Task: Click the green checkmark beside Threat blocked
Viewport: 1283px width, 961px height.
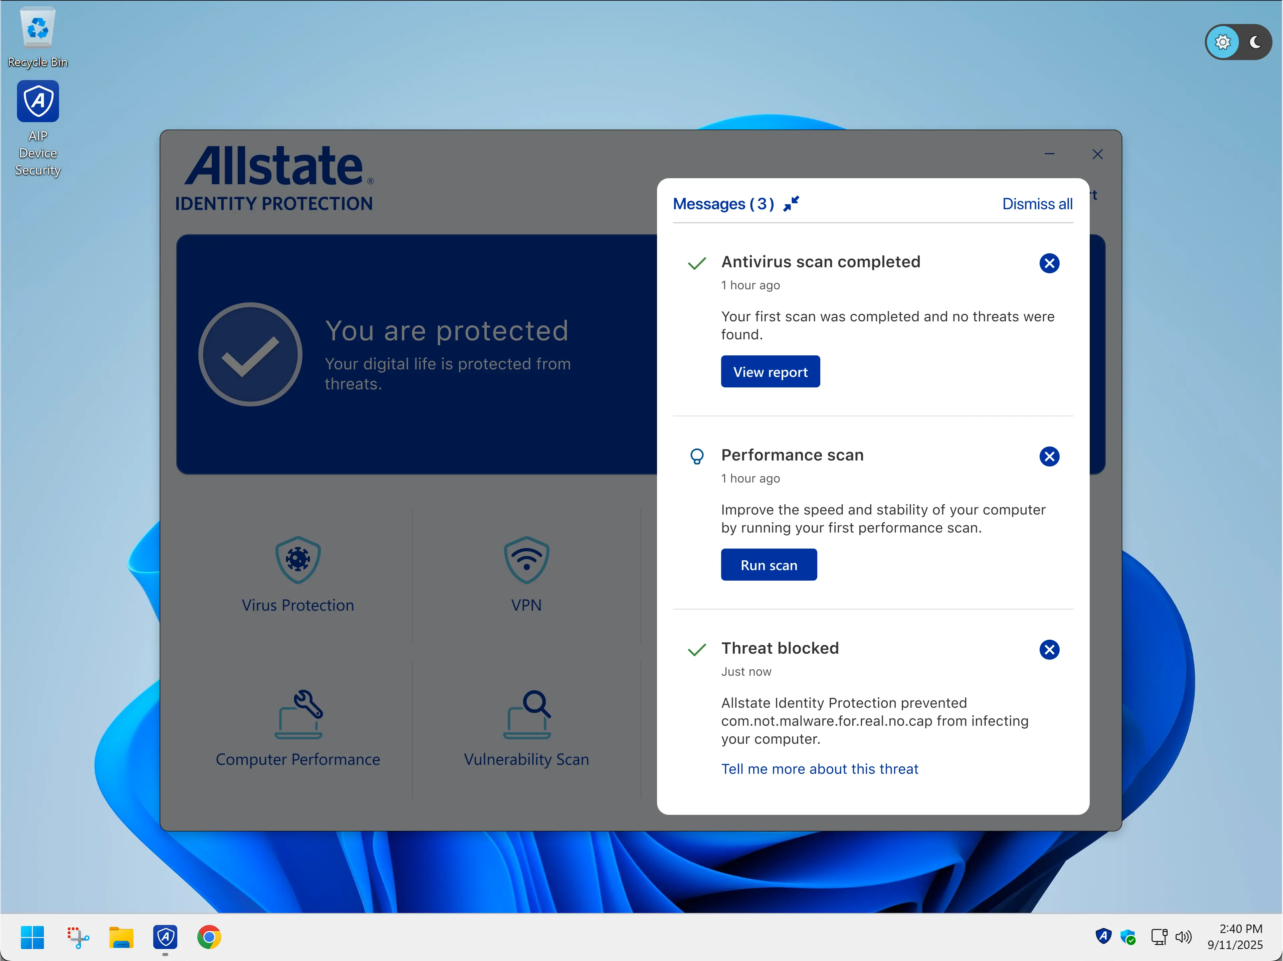Action: click(697, 649)
